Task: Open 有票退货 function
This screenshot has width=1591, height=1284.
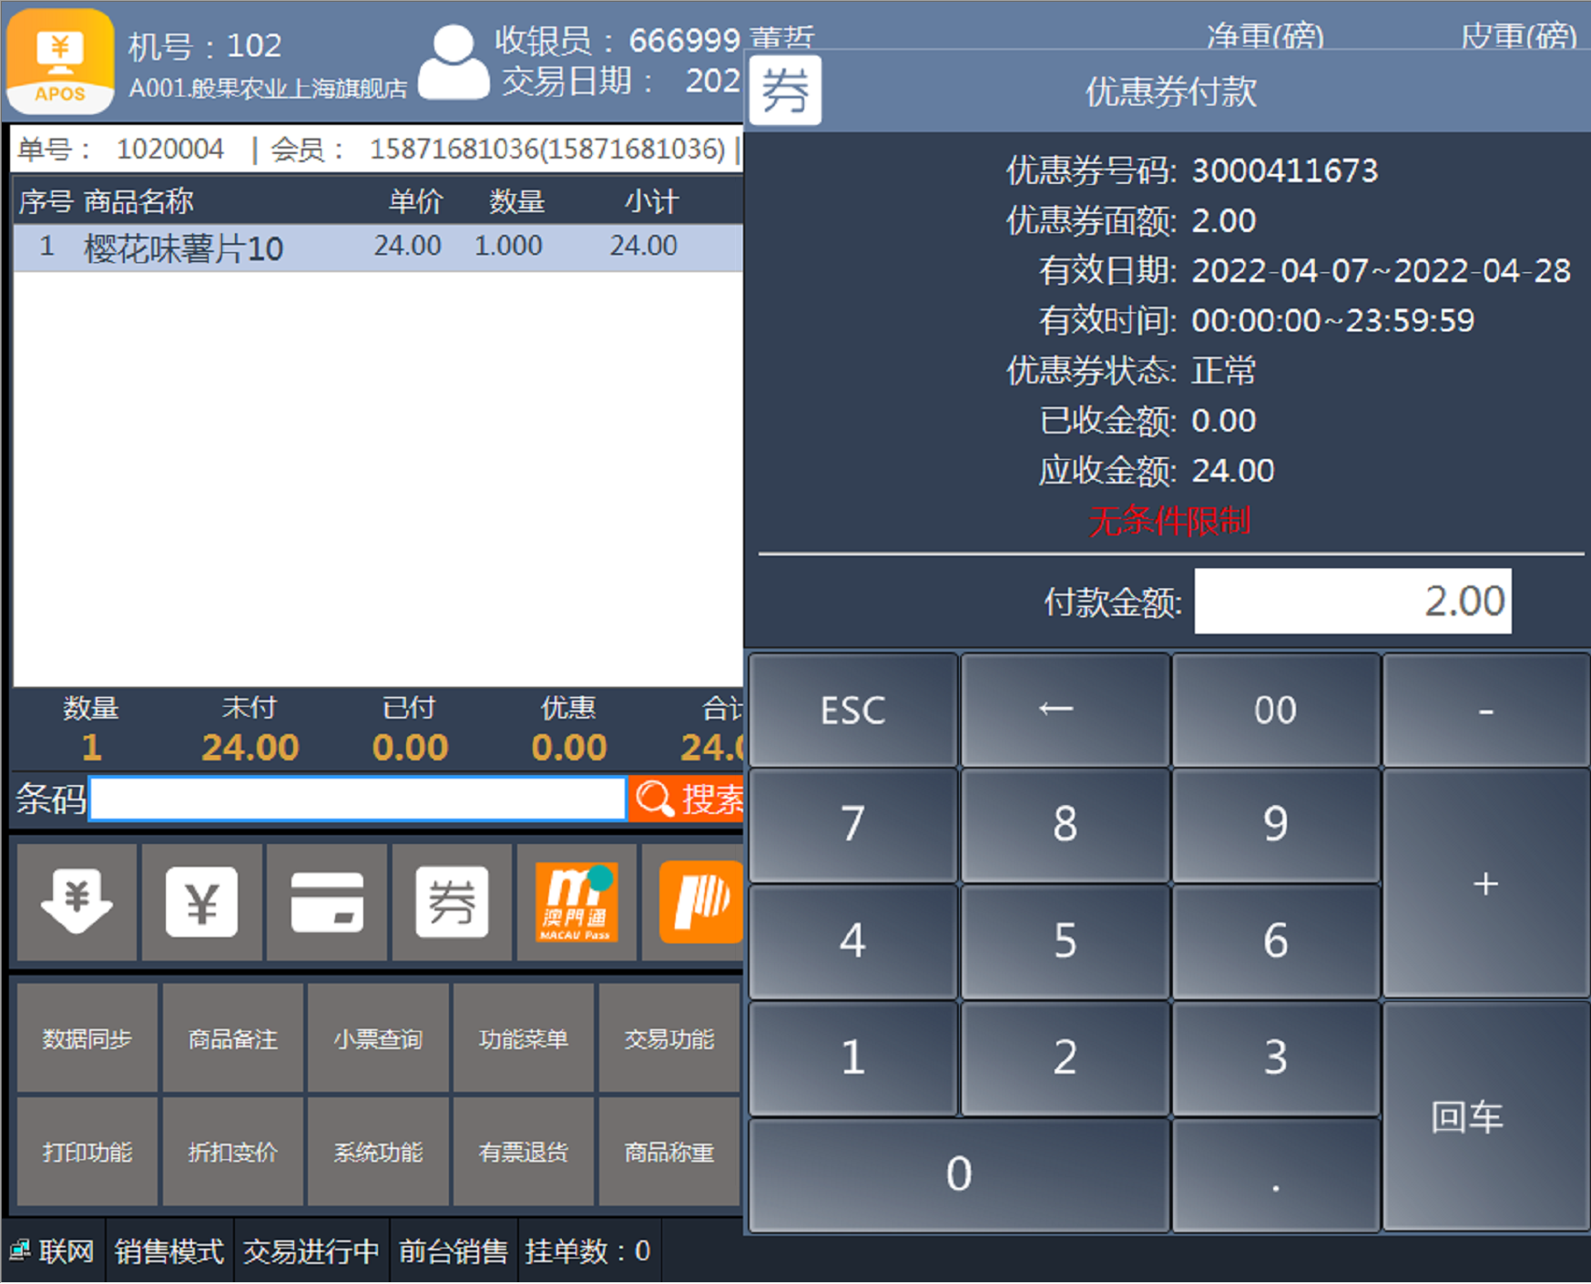Action: (x=524, y=1152)
